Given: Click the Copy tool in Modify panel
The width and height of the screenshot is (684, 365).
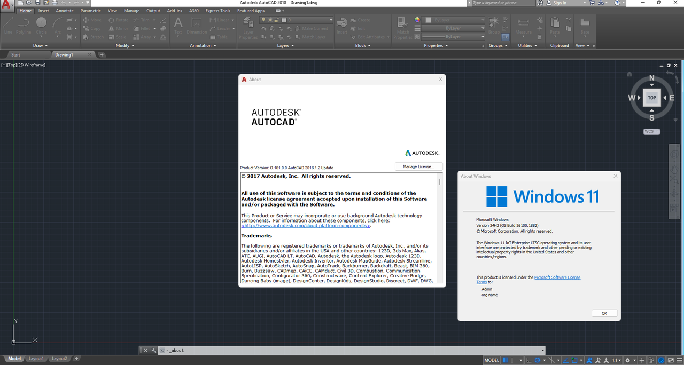Looking at the screenshot, I should (x=92, y=28).
